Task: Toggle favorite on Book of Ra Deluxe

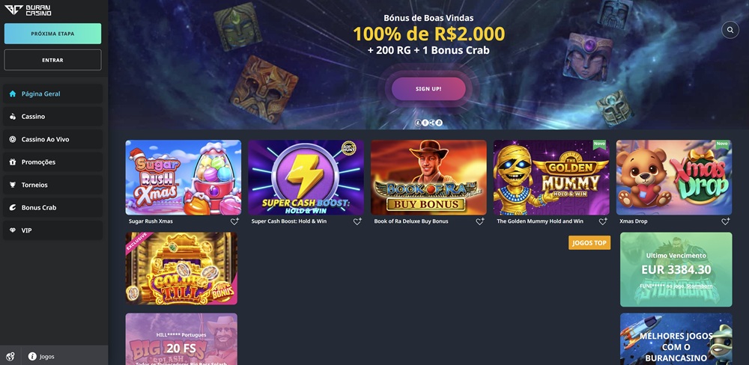Action: [480, 221]
